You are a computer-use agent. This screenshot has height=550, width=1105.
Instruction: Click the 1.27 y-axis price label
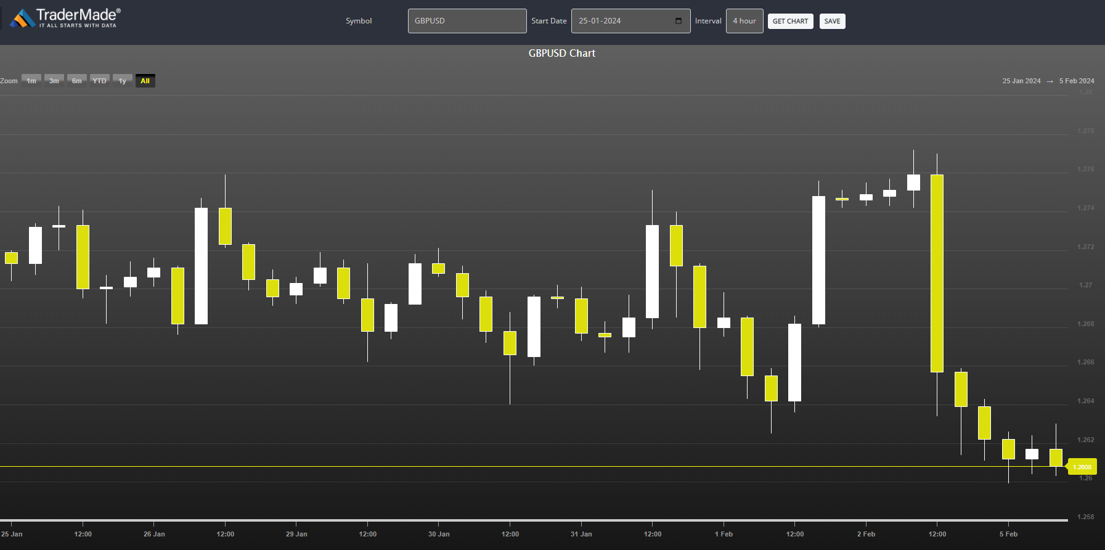[1086, 285]
